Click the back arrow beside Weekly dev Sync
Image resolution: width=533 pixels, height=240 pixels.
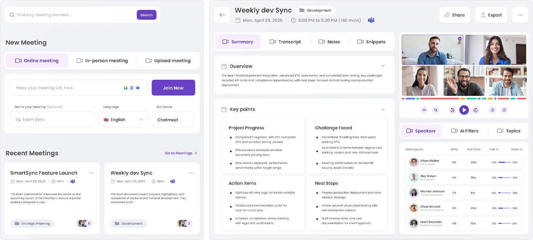[x=222, y=15]
